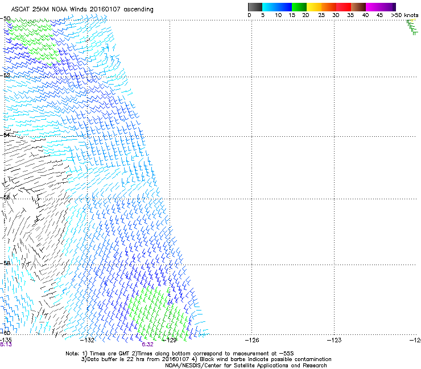Click the '>50 knots' legend label
Image resolution: width=421 pixels, height=369 pixels.
[x=405, y=15]
